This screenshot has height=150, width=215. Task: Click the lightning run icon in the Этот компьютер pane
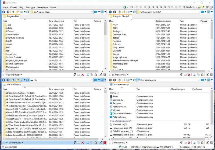click(181, 143)
